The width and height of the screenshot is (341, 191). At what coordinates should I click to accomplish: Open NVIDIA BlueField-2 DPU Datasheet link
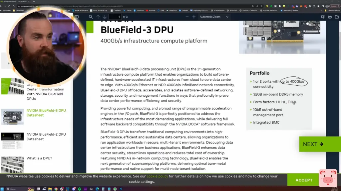pyautogui.click(x=46, y=137)
